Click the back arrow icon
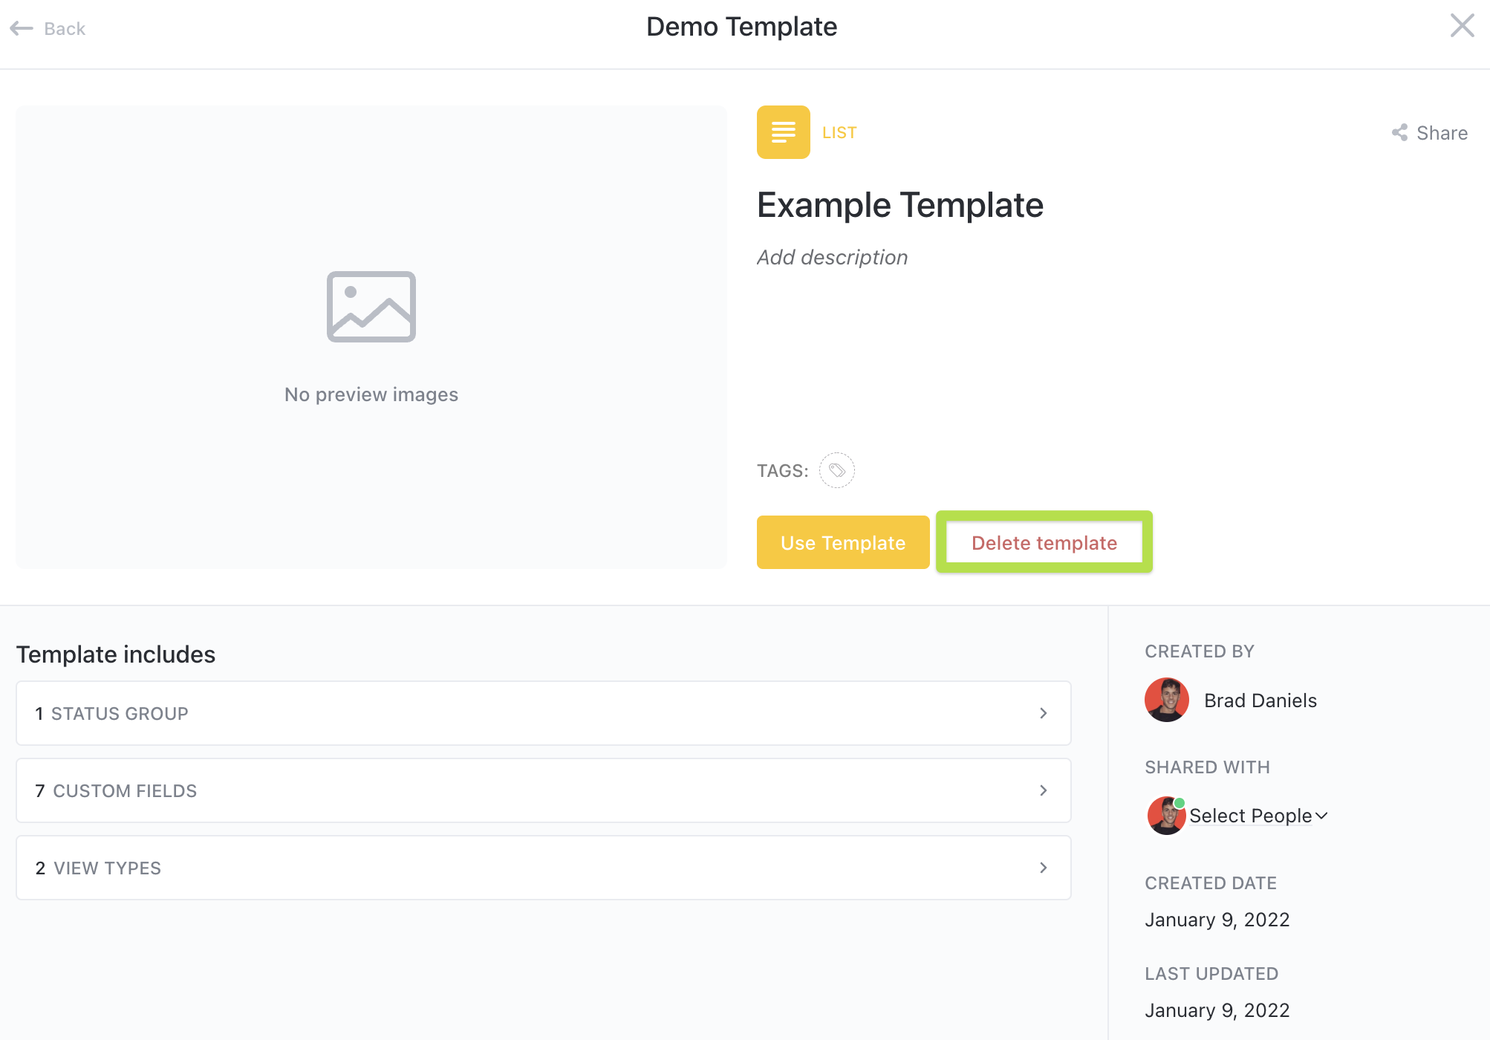The width and height of the screenshot is (1490, 1040). 22,29
